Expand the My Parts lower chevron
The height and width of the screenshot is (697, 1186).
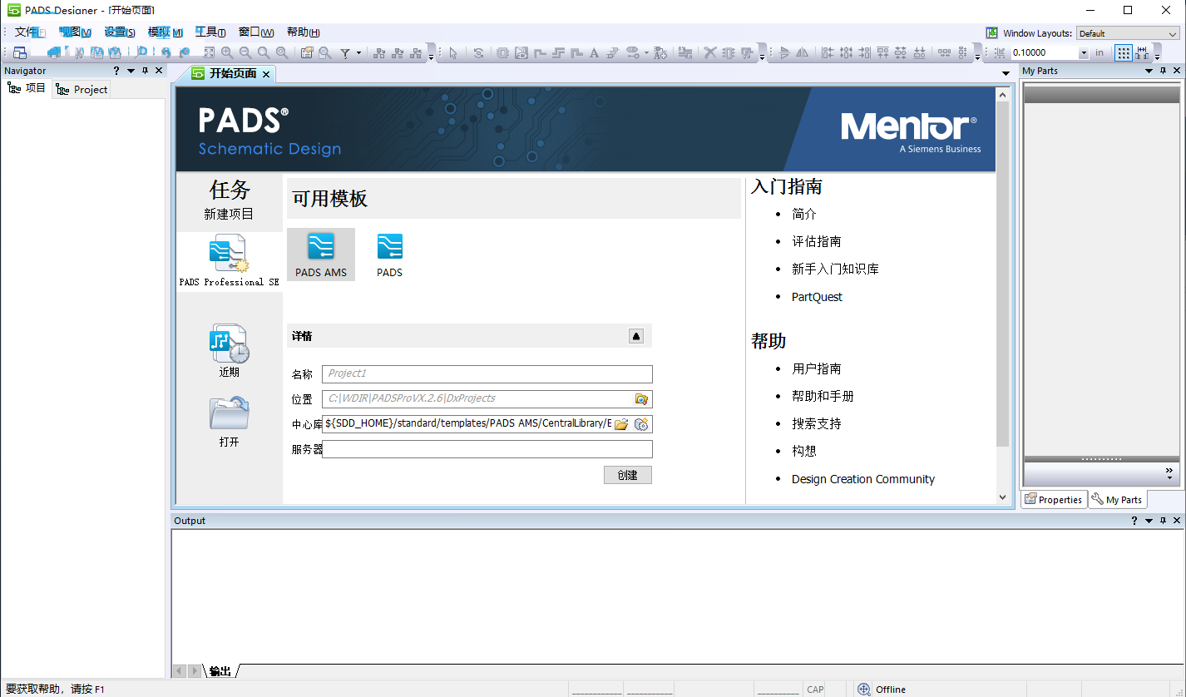click(x=1169, y=474)
